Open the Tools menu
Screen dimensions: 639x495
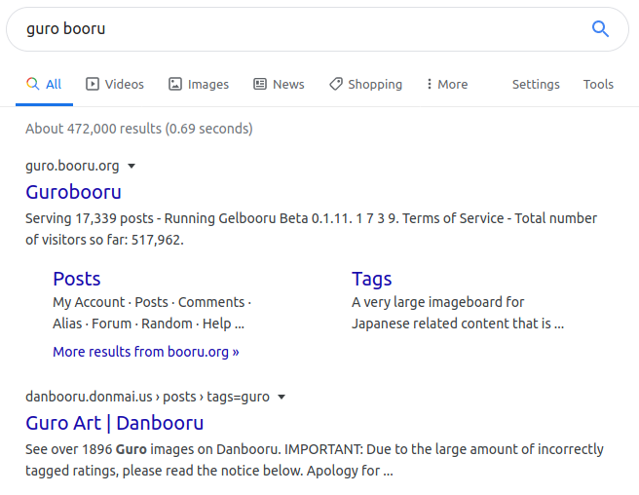[598, 84]
